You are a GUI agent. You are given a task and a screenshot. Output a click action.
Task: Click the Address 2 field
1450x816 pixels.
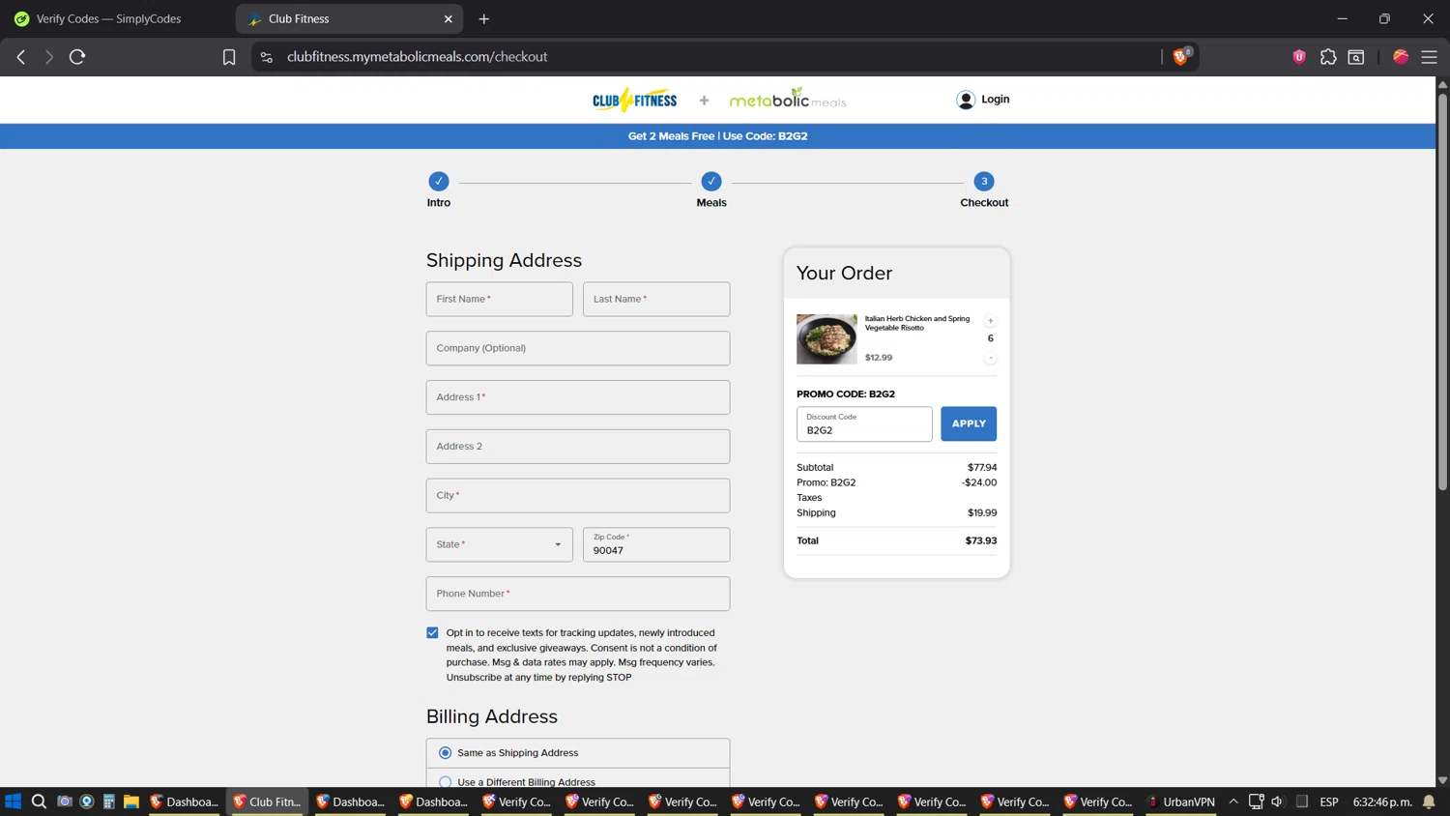pyautogui.click(x=578, y=447)
